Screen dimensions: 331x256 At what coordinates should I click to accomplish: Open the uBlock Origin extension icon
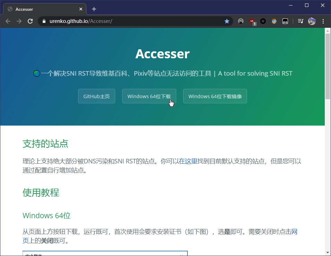click(x=252, y=21)
